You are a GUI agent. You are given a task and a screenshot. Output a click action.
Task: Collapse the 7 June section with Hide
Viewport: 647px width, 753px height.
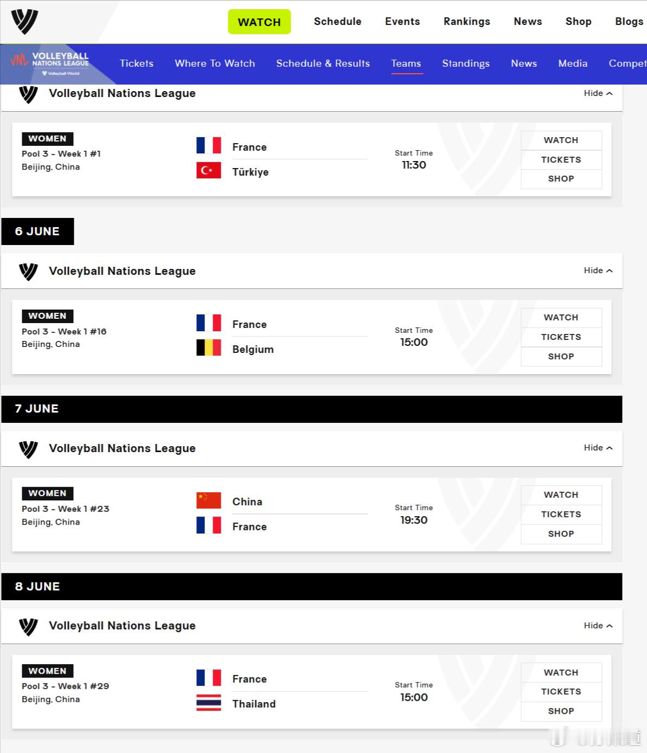[598, 448]
